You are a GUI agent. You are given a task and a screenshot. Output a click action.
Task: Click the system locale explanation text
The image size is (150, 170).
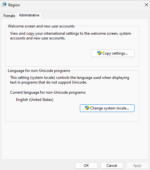69,80
